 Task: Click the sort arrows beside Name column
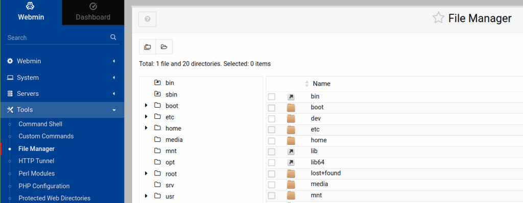coord(307,84)
